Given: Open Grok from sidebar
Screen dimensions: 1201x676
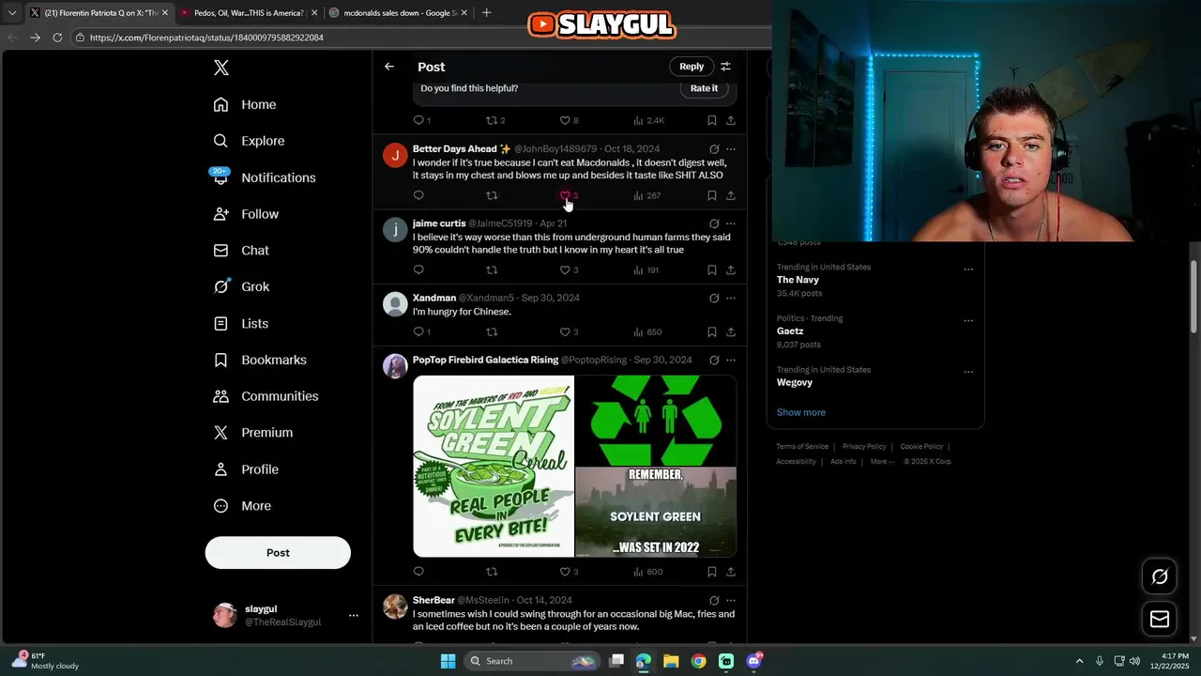Looking at the screenshot, I should click(x=241, y=286).
